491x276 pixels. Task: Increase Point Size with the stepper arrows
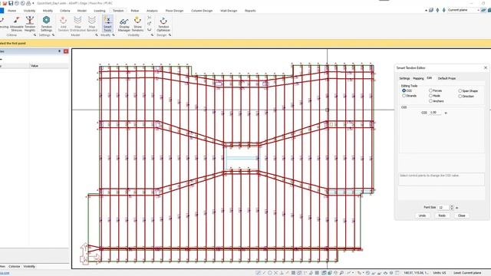(452, 206)
